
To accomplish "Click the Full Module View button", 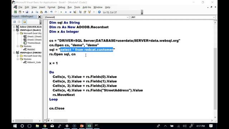I will coord(48,120).
